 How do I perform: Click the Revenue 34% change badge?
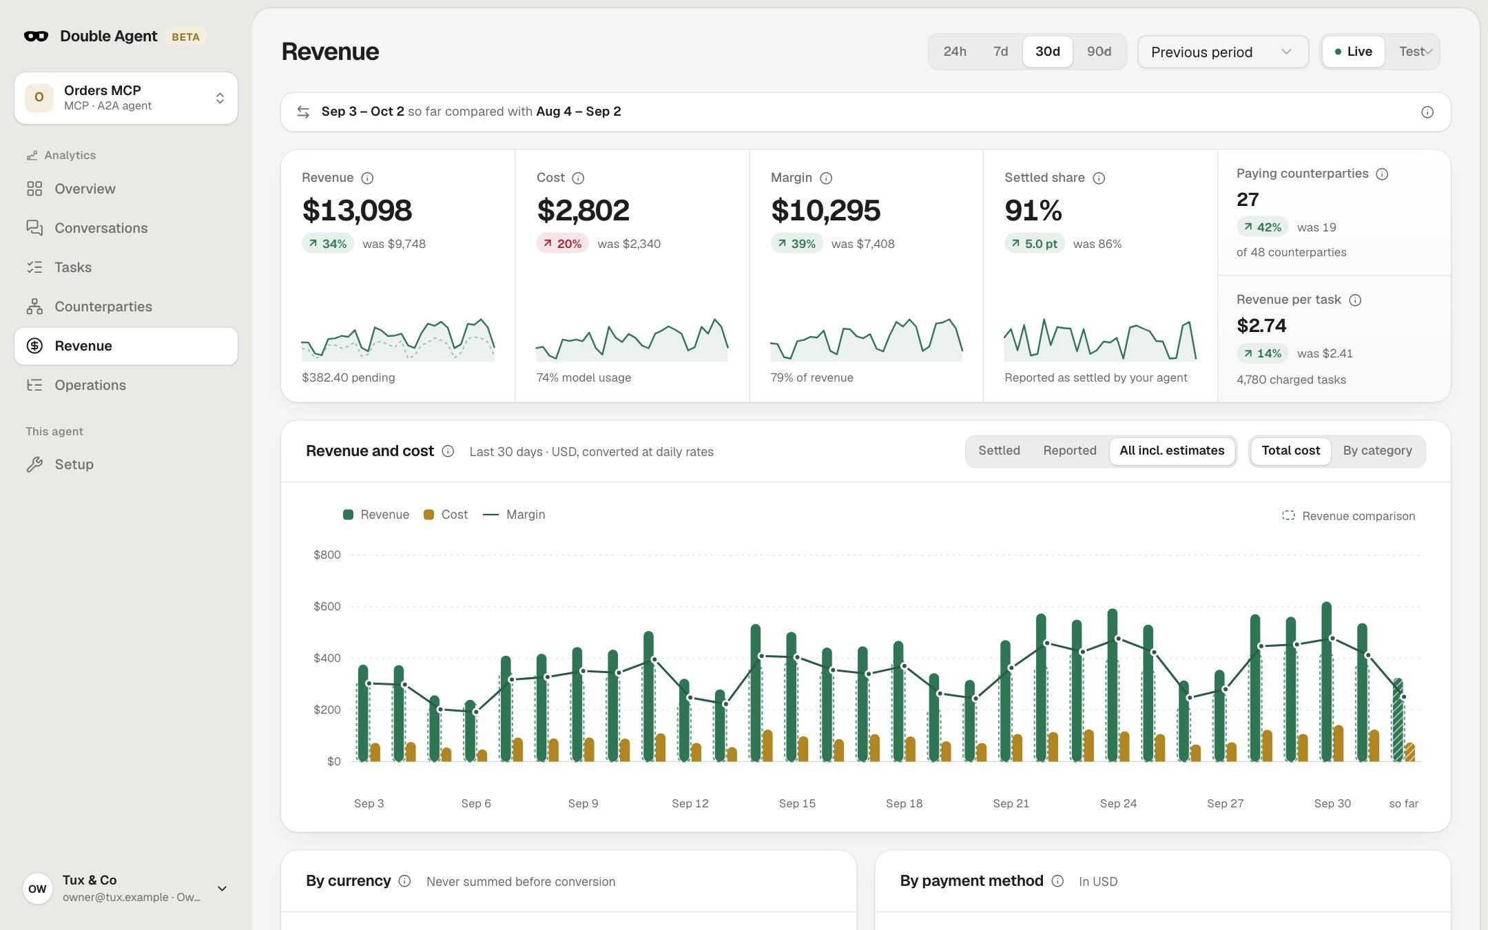pyautogui.click(x=328, y=244)
